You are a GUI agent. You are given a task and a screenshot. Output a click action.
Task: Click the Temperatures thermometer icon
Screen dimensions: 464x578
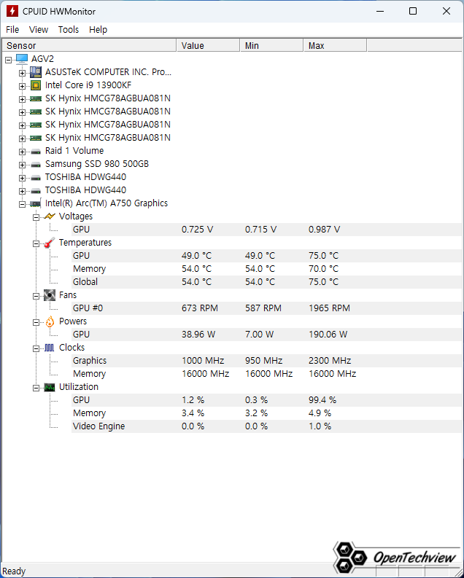pos(50,243)
